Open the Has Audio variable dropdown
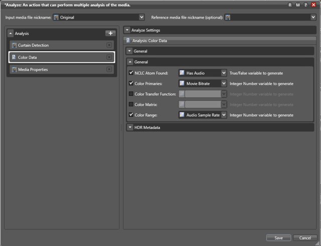Image resolution: width=321 pixels, height=246 pixels. 224,73
